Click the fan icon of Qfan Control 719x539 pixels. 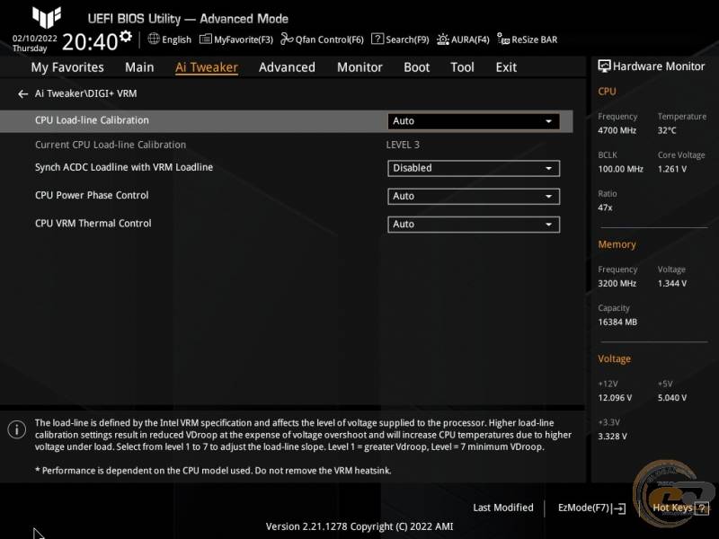(x=287, y=39)
